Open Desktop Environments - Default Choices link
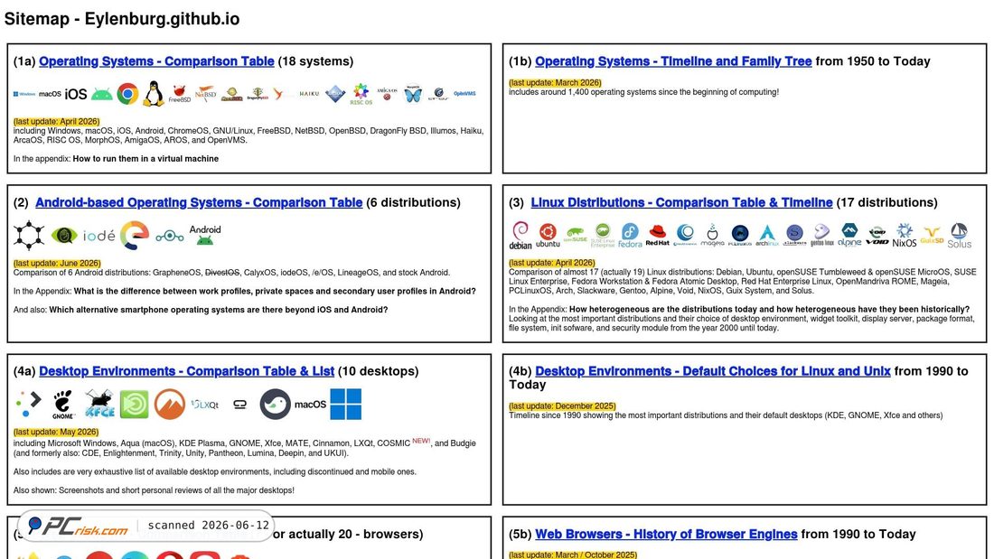This screenshot has width=994, height=559. [x=713, y=371]
